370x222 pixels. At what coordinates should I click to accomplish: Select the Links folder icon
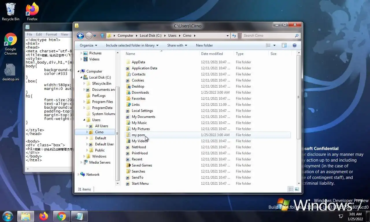tap(128, 105)
